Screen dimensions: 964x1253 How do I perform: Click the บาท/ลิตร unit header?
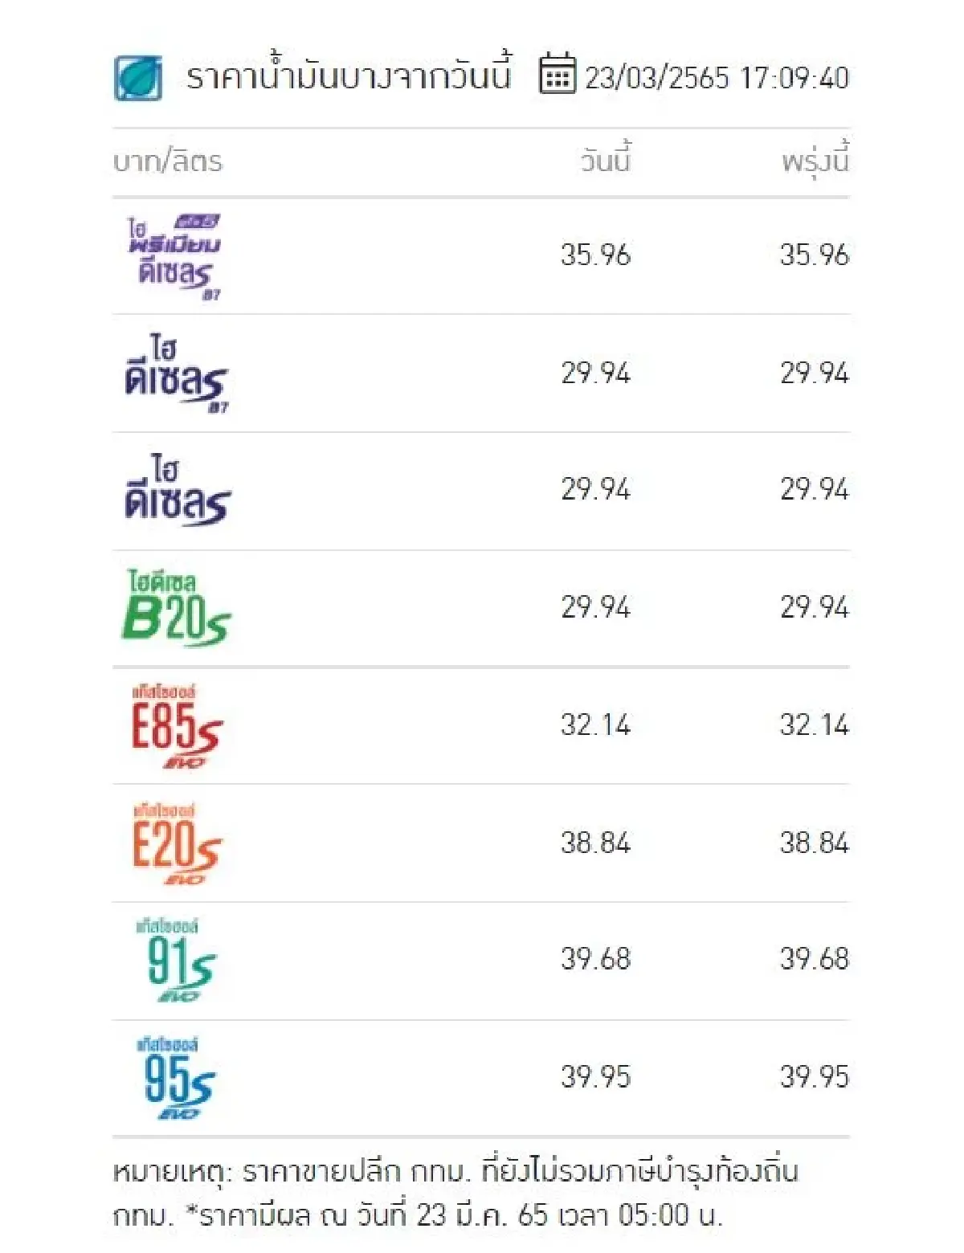pyautogui.click(x=168, y=161)
